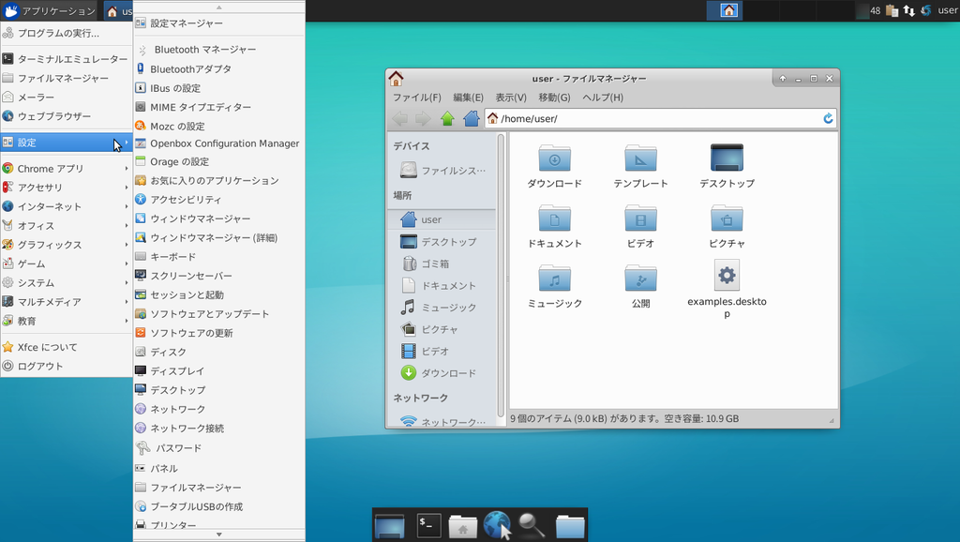This screenshot has height=542, width=960.
Task: Expand the マルチメディア submenu
Action: click(67, 302)
